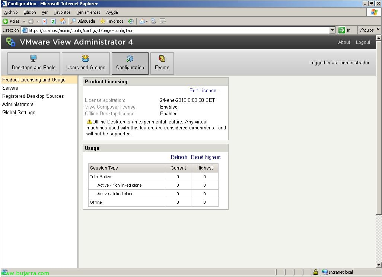Switch to Desktops and Pools tab

tap(34, 64)
